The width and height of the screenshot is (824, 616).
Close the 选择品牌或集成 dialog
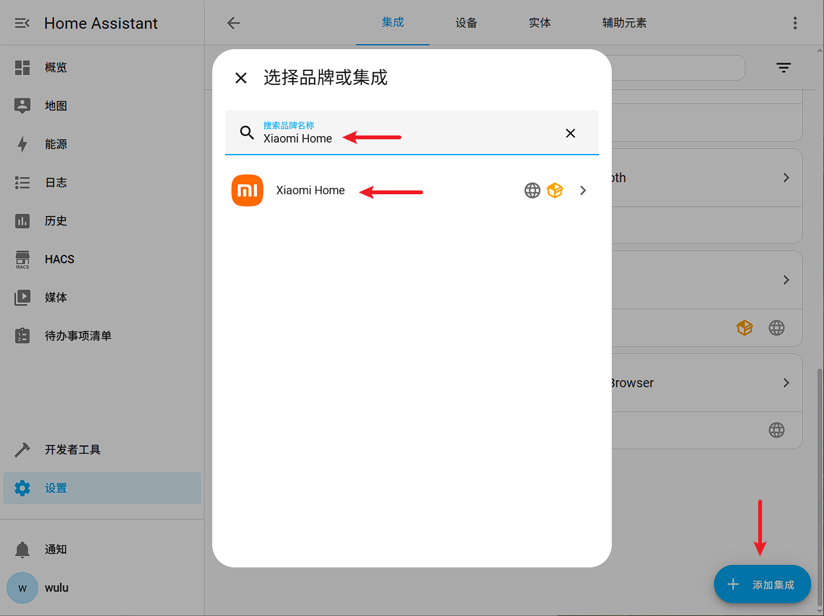(x=241, y=78)
